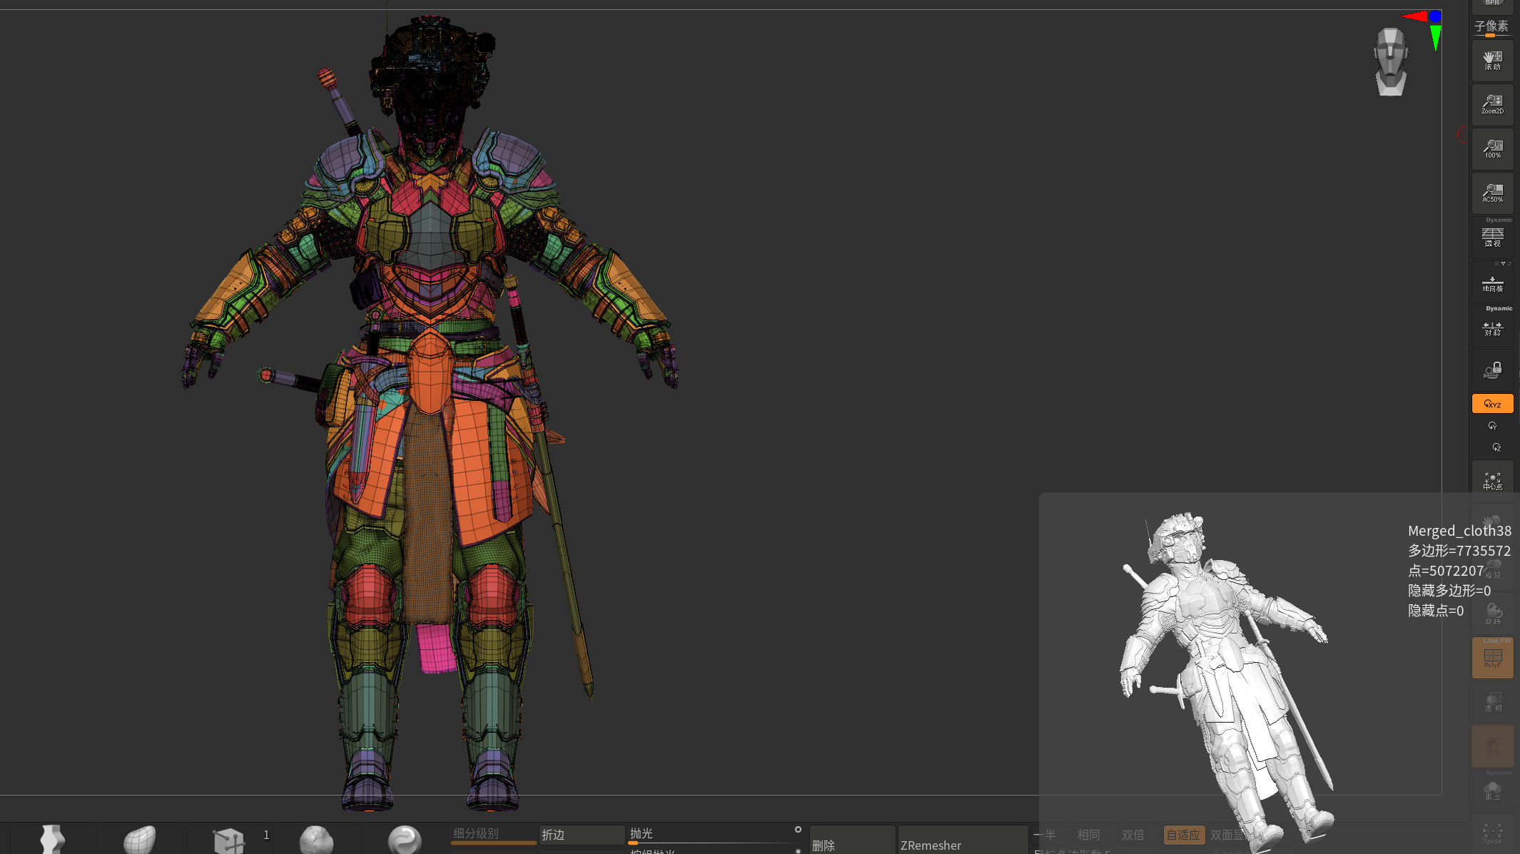This screenshot has width=1520, height=854.
Task: Select the 滚动 (Scroll) hand tool
Action: [x=1492, y=61]
